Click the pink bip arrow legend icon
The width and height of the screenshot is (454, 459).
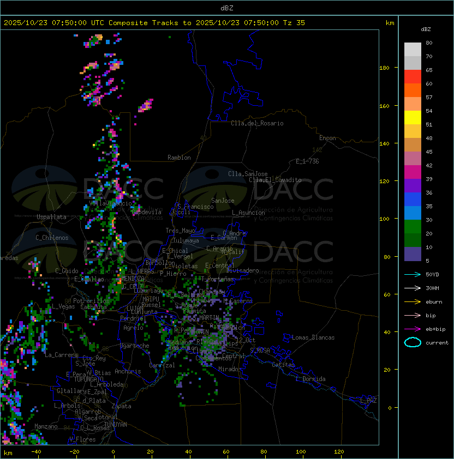coord(413,316)
